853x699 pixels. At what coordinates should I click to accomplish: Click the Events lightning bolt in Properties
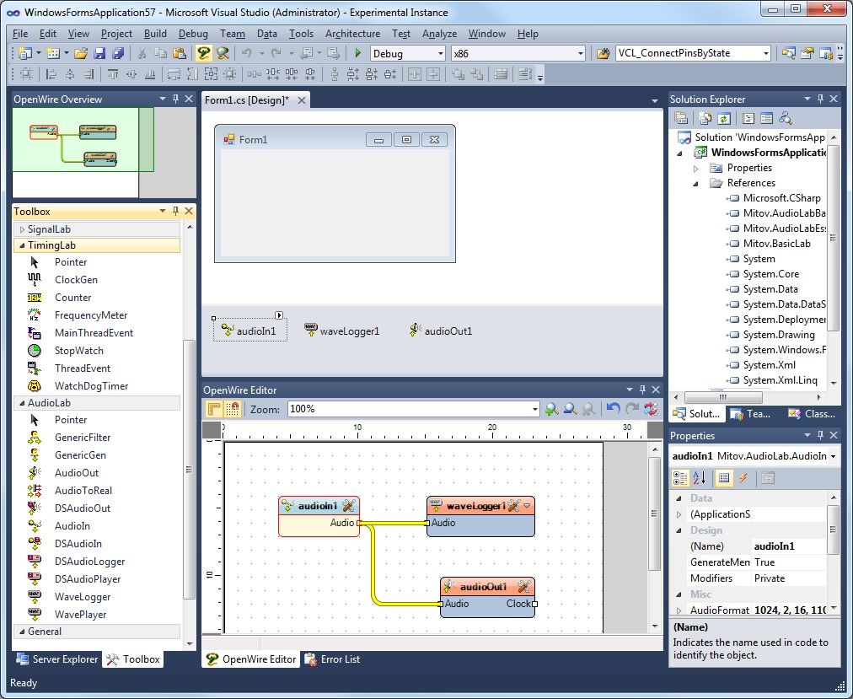[743, 478]
